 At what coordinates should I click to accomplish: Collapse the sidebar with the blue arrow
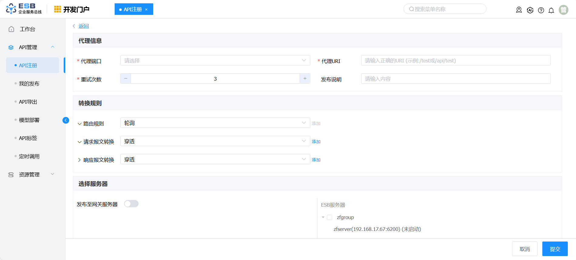66,120
